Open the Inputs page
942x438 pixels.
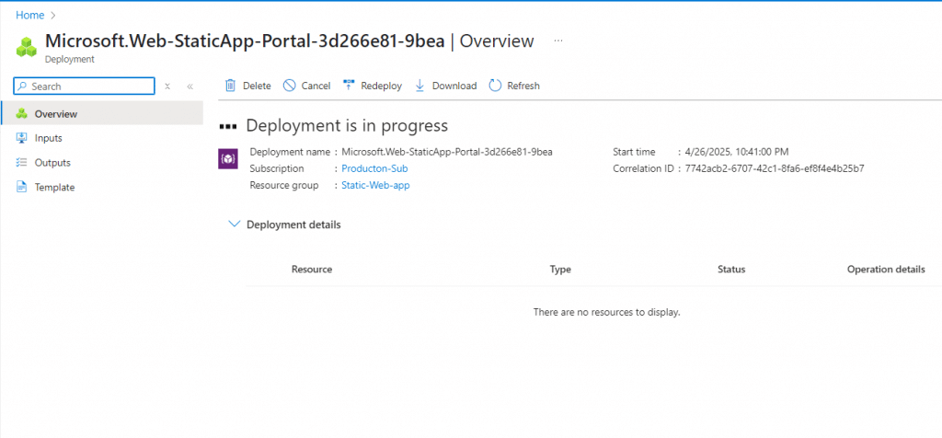[x=48, y=138]
